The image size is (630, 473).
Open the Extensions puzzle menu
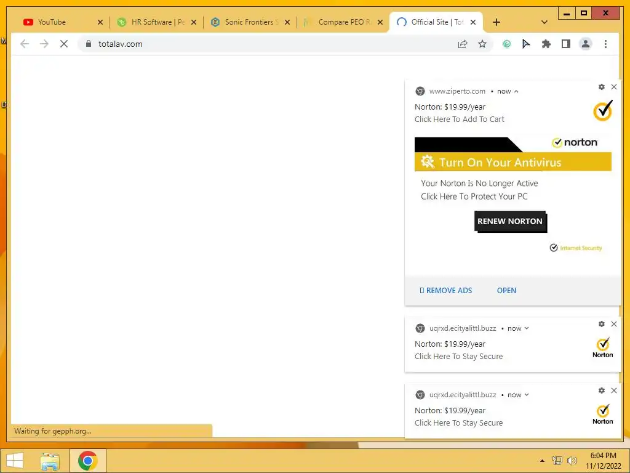(x=546, y=44)
